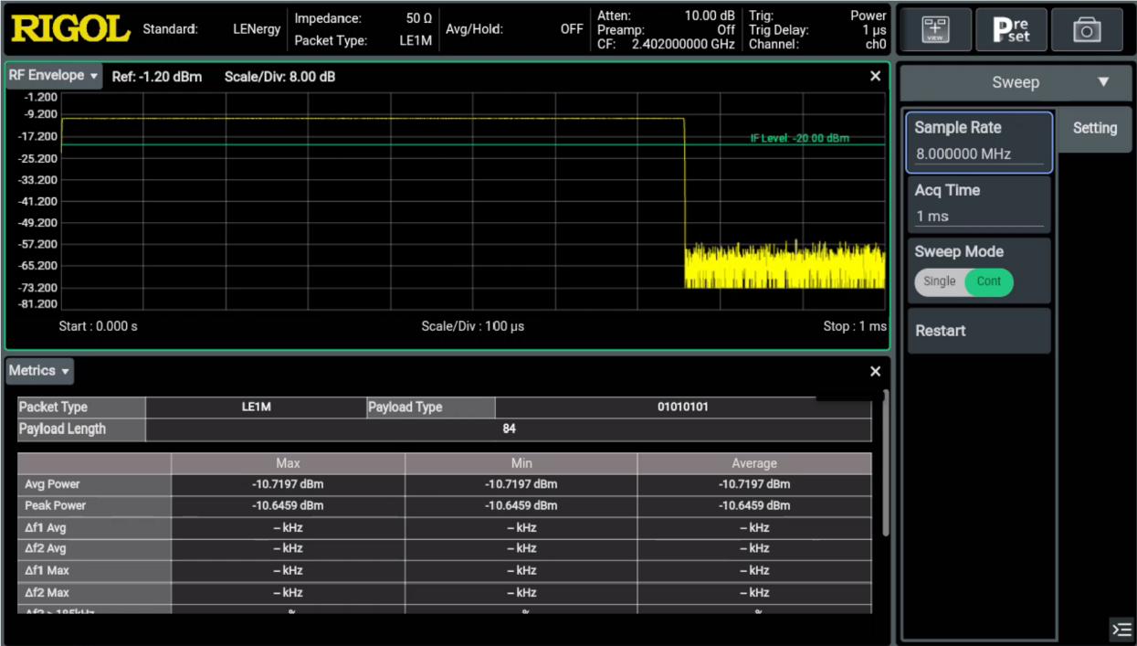Click the IF Level -20.00 dBm marker

799,138
